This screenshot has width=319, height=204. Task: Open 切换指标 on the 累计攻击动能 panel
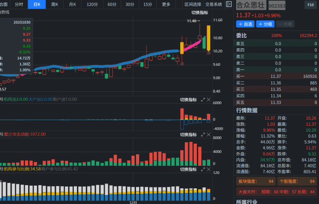(x=188, y=134)
